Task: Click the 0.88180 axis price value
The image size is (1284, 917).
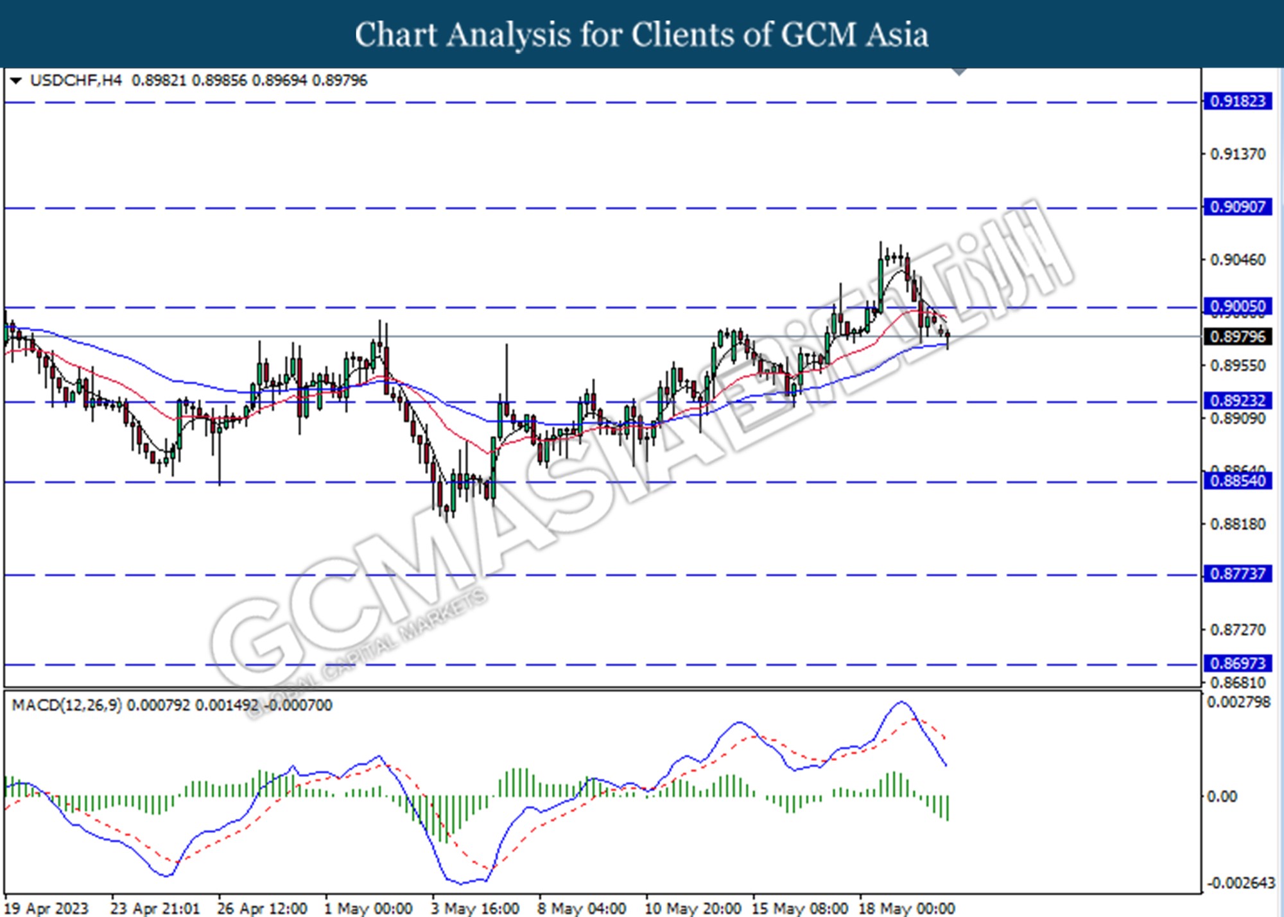Action: click(x=1238, y=525)
